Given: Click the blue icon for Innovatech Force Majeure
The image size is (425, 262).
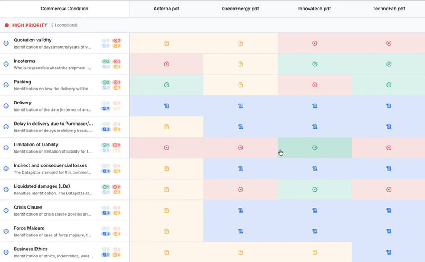Looking at the screenshot, I should tap(315, 231).
